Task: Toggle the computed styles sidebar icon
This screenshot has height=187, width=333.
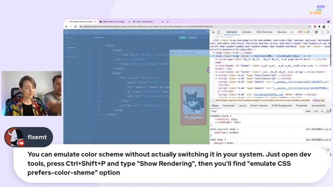Action: pyautogui.click(x=328, y=111)
